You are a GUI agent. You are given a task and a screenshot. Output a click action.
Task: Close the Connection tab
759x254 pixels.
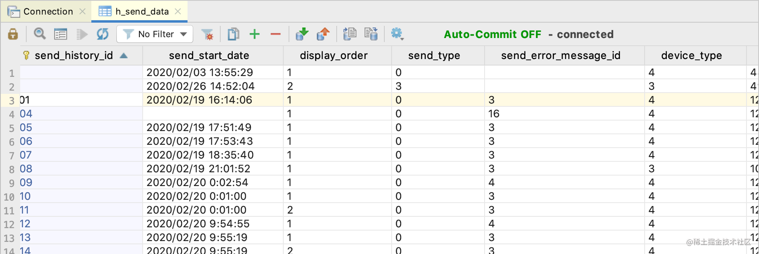(x=82, y=11)
